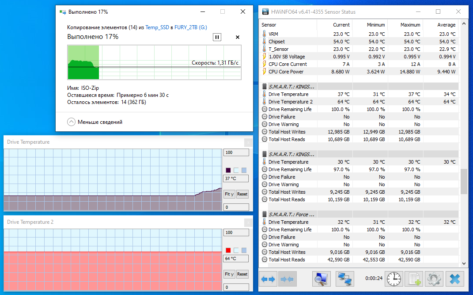Click HWiNFO shrink columns arrows icon
The width and height of the screenshot is (473, 295).
click(287, 279)
